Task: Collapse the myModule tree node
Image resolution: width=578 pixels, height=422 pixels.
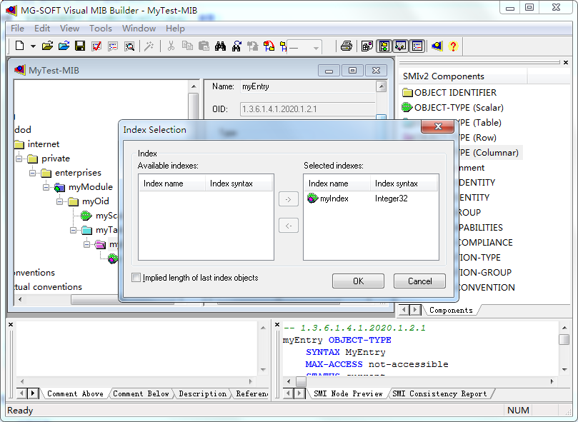Action: tap(46, 187)
